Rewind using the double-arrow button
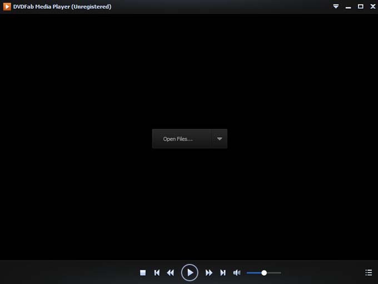This screenshot has height=284, width=378. (x=171, y=273)
